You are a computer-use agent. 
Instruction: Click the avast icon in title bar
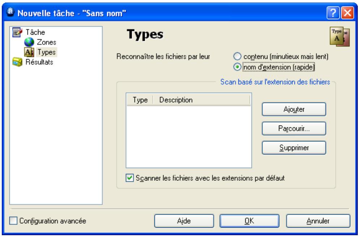tap(10, 12)
